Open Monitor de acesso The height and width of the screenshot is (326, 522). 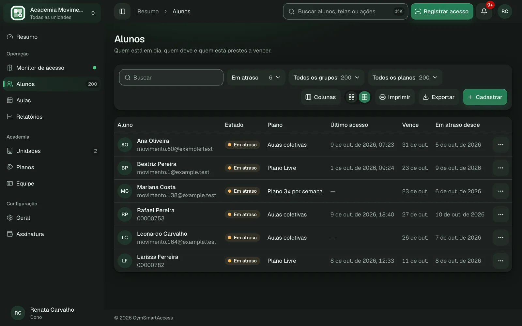tap(52, 68)
